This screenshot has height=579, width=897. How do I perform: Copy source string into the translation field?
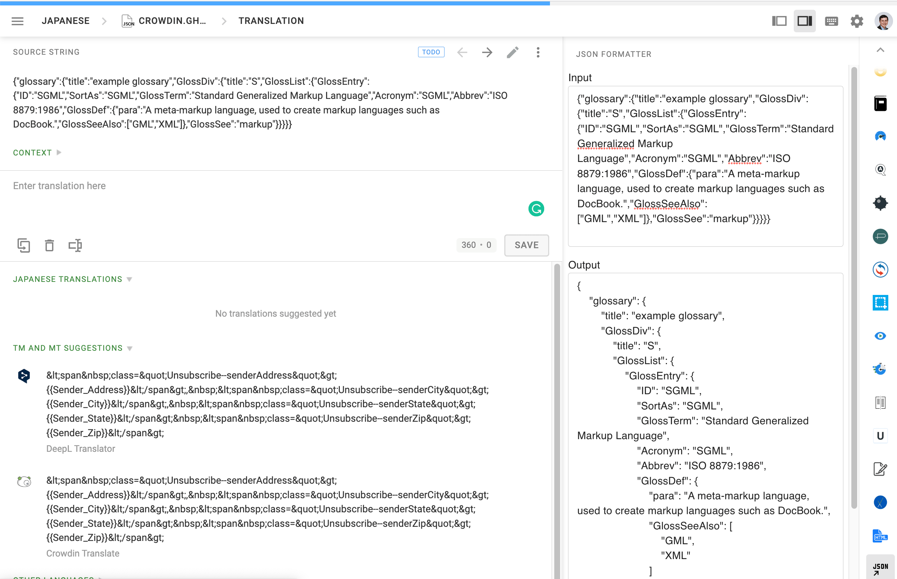click(24, 245)
